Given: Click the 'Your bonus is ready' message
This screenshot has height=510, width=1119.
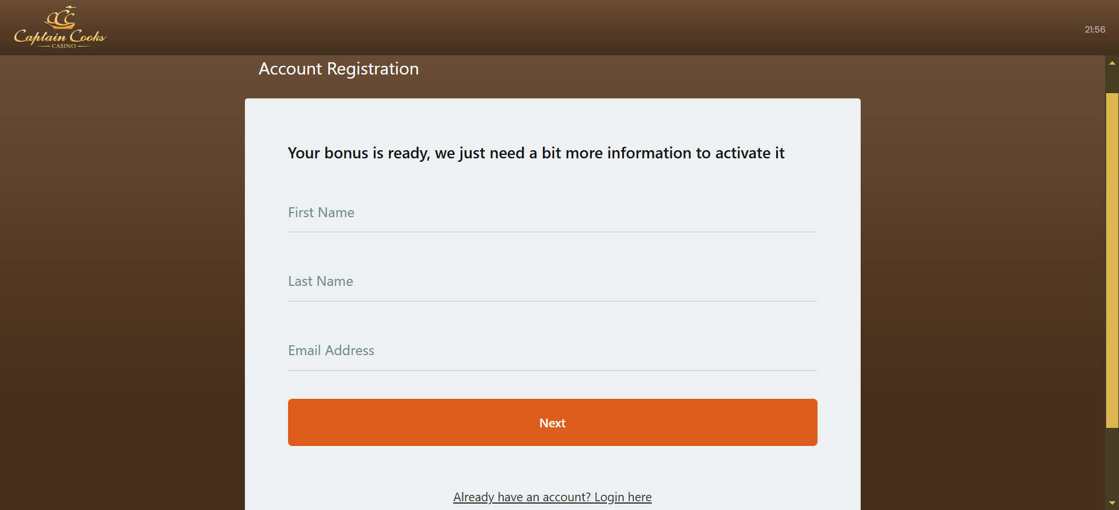Looking at the screenshot, I should point(536,153).
